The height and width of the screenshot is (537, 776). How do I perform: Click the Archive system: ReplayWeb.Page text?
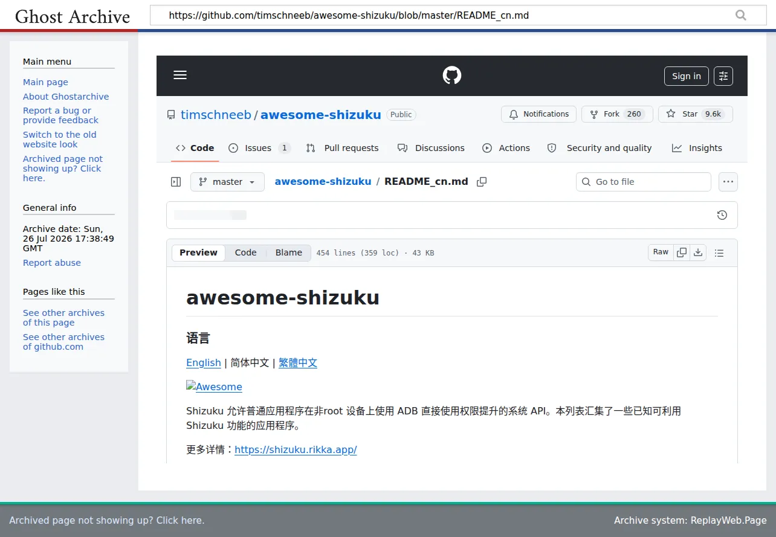[690, 520]
